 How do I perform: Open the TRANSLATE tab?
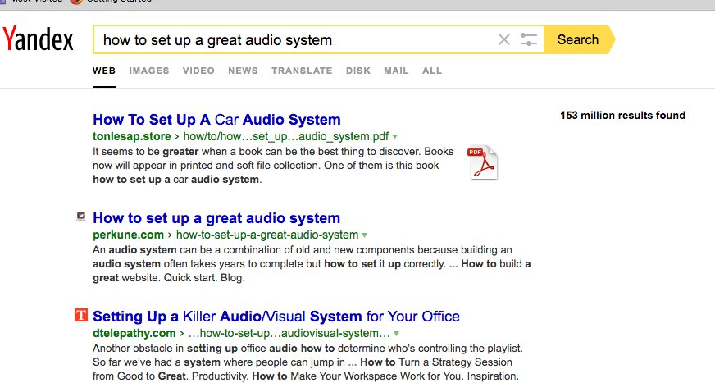coord(302,71)
